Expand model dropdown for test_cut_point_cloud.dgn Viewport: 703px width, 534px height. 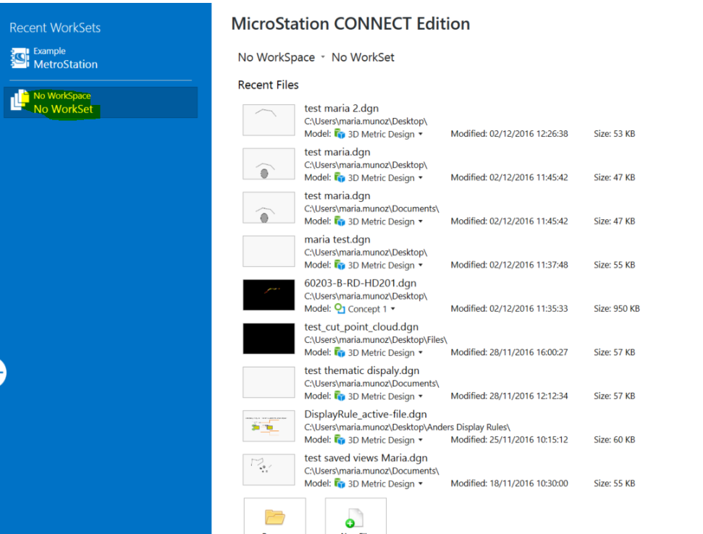421,352
